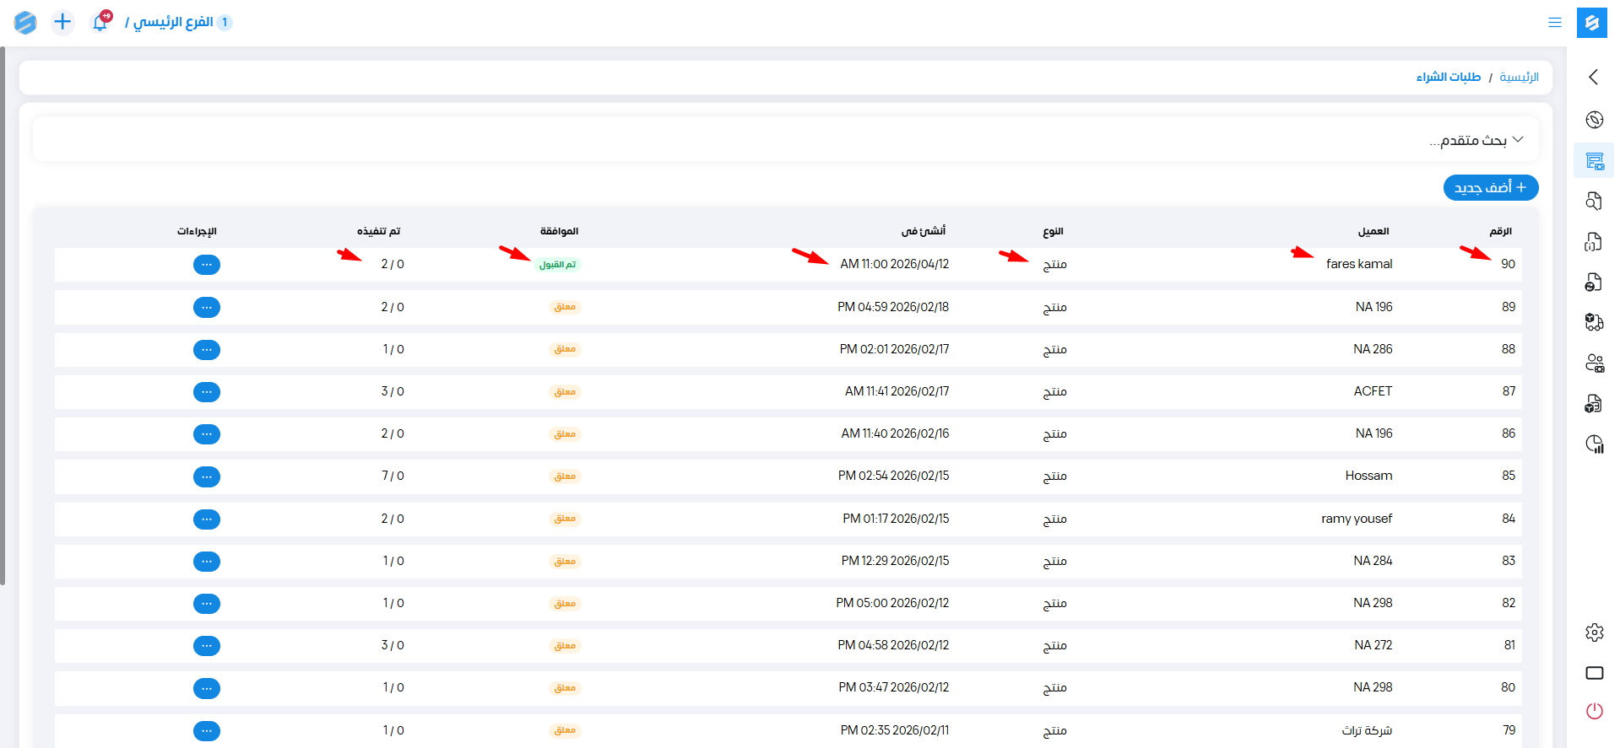Open the delivery truck icon in sidebar
The width and height of the screenshot is (1620, 748).
pyautogui.click(x=1594, y=322)
